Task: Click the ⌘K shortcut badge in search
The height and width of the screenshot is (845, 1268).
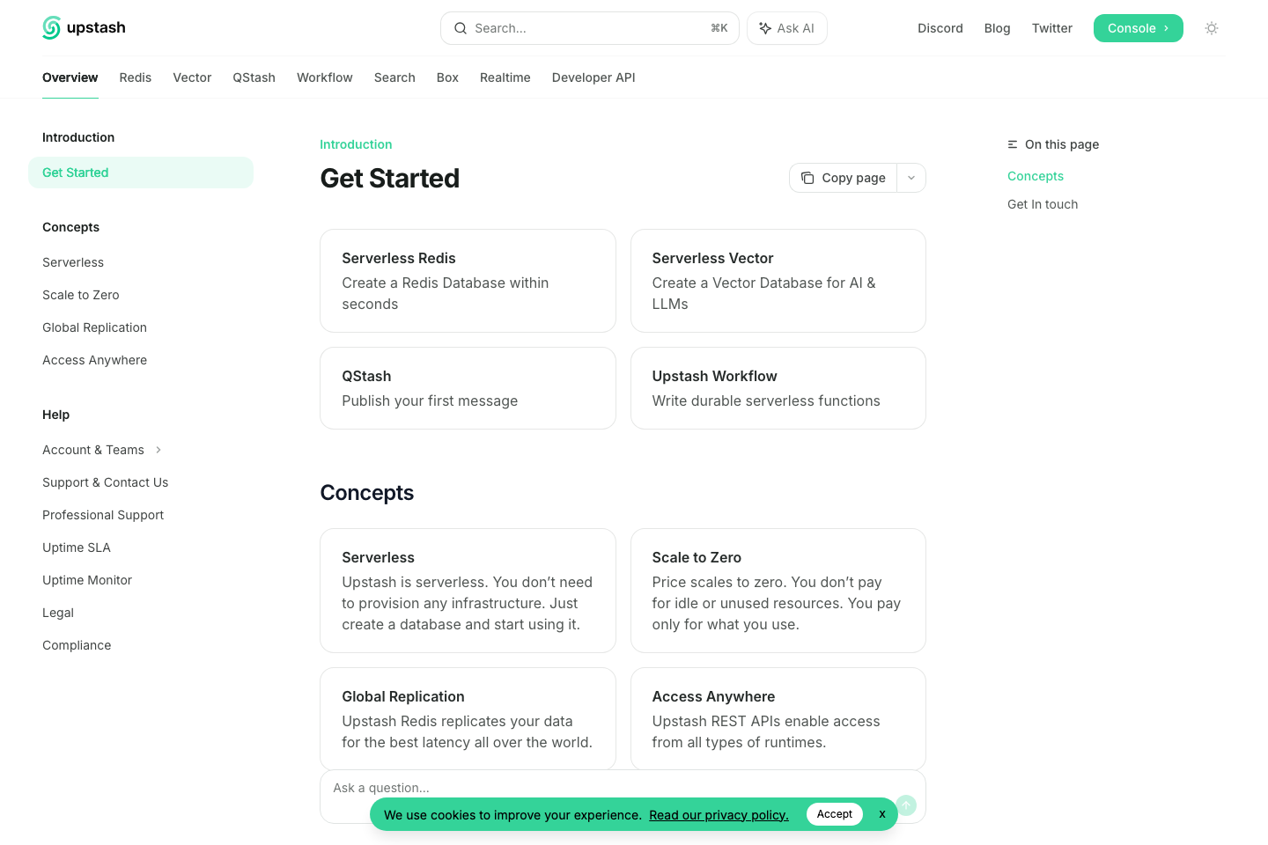Action: [x=719, y=28]
